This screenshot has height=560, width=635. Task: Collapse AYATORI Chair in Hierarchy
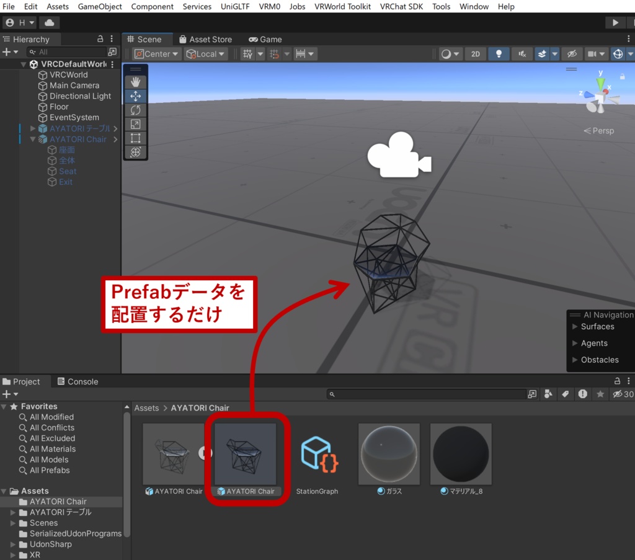pyautogui.click(x=33, y=139)
